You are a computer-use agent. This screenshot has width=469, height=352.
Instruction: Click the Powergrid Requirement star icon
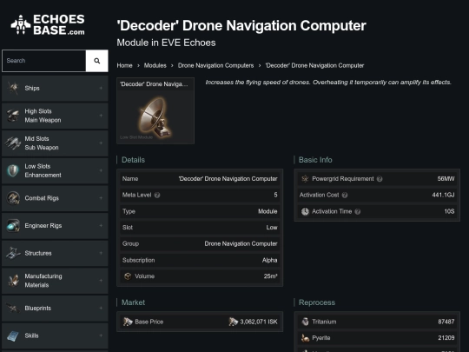[x=305, y=179]
